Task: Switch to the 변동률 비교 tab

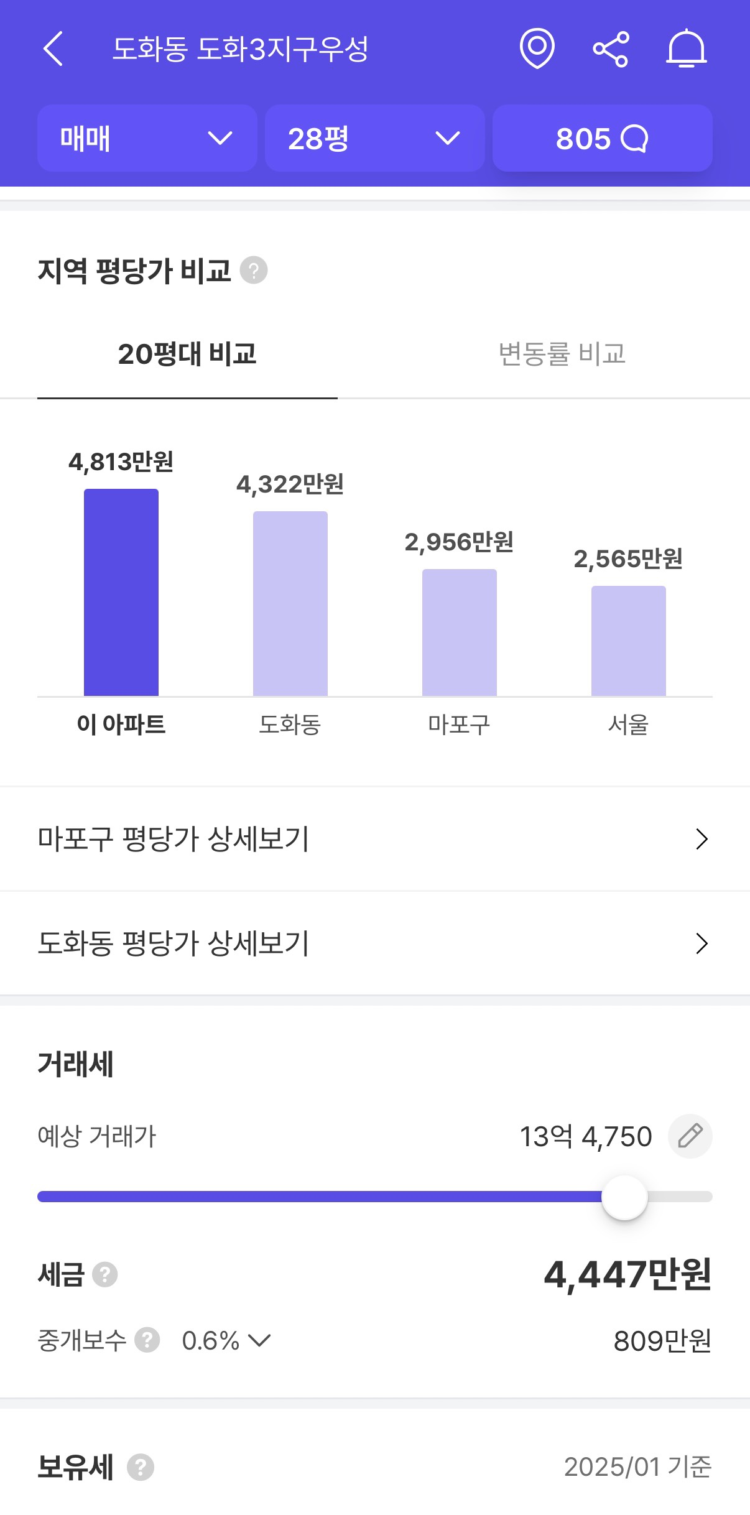Action: pyautogui.click(x=562, y=354)
